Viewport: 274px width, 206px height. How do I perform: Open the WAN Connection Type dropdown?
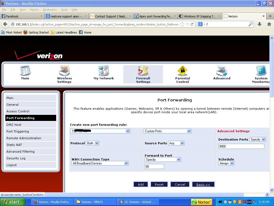pos(100,163)
